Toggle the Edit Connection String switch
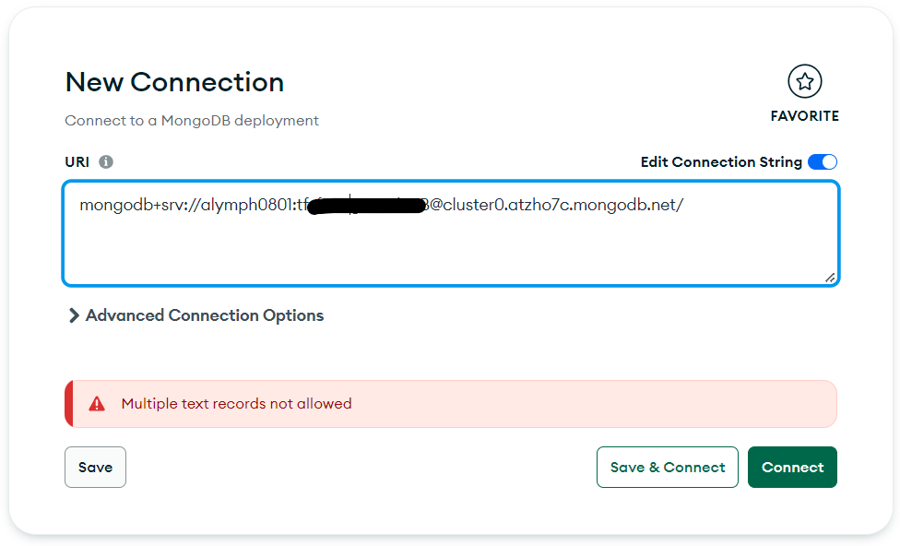The width and height of the screenshot is (900, 546). (822, 162)
